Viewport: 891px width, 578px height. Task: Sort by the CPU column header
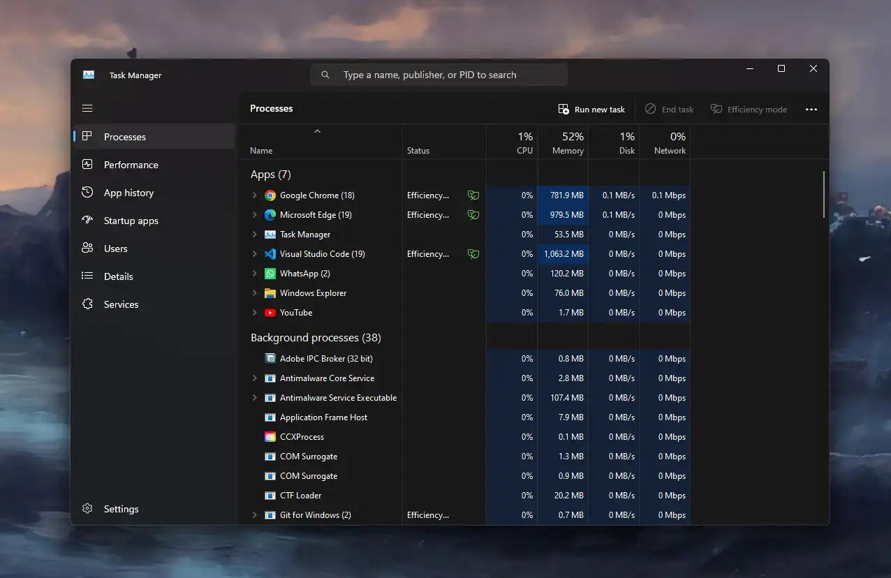tap(512, 142)
